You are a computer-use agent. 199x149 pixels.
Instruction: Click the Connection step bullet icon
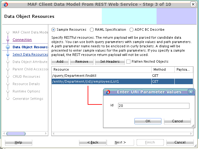coord(8,40)
